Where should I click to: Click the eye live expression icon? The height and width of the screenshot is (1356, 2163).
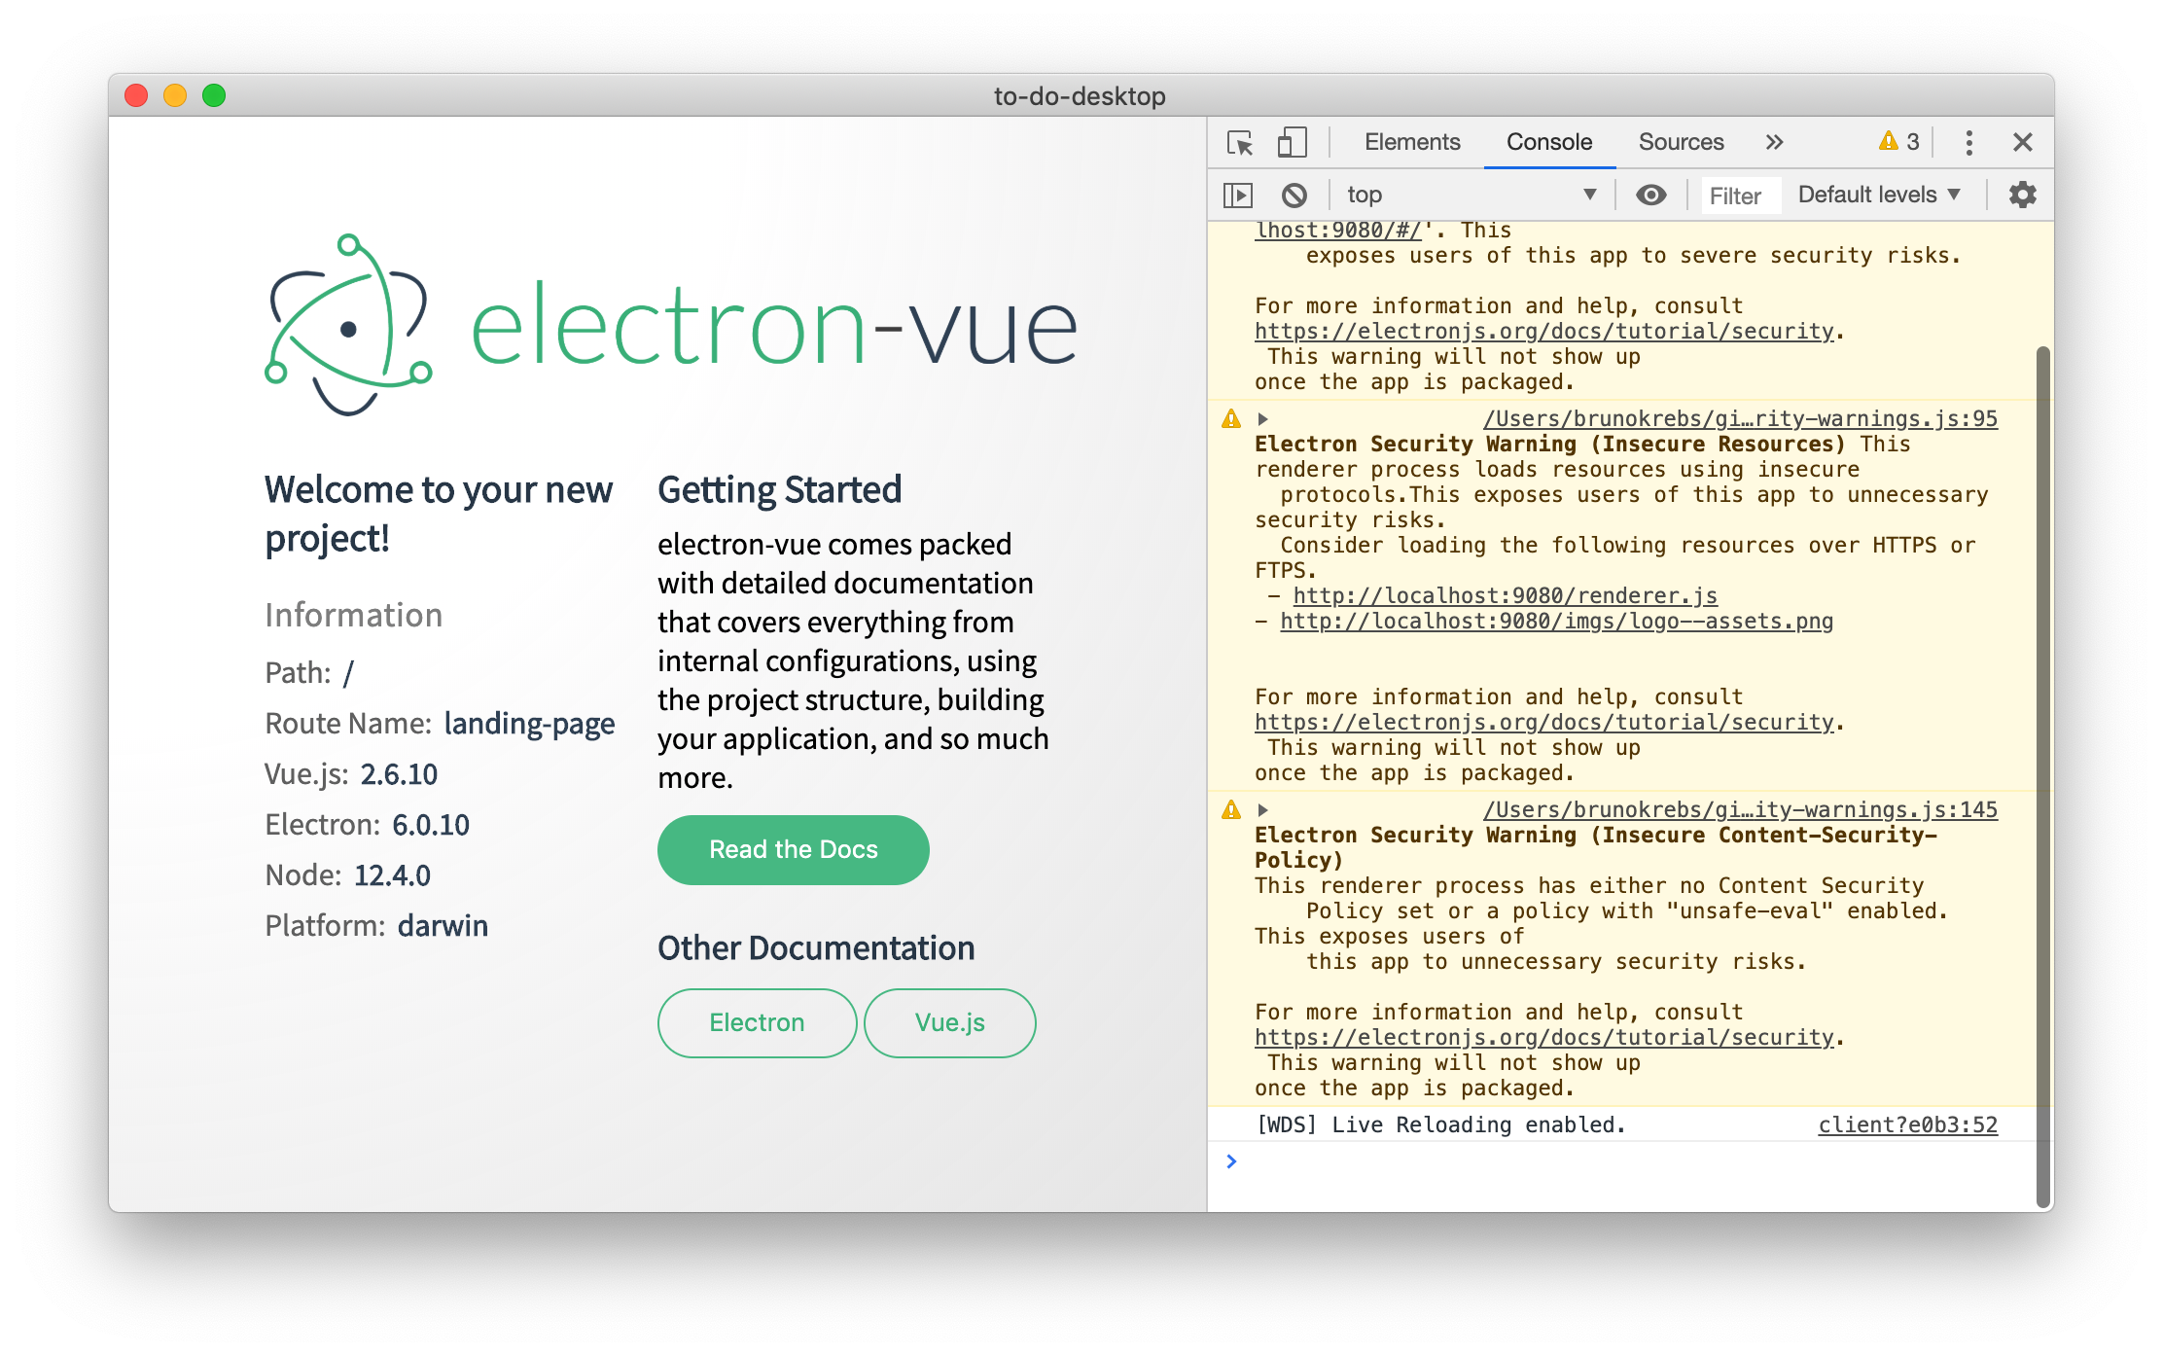[x=1650, y=196]
